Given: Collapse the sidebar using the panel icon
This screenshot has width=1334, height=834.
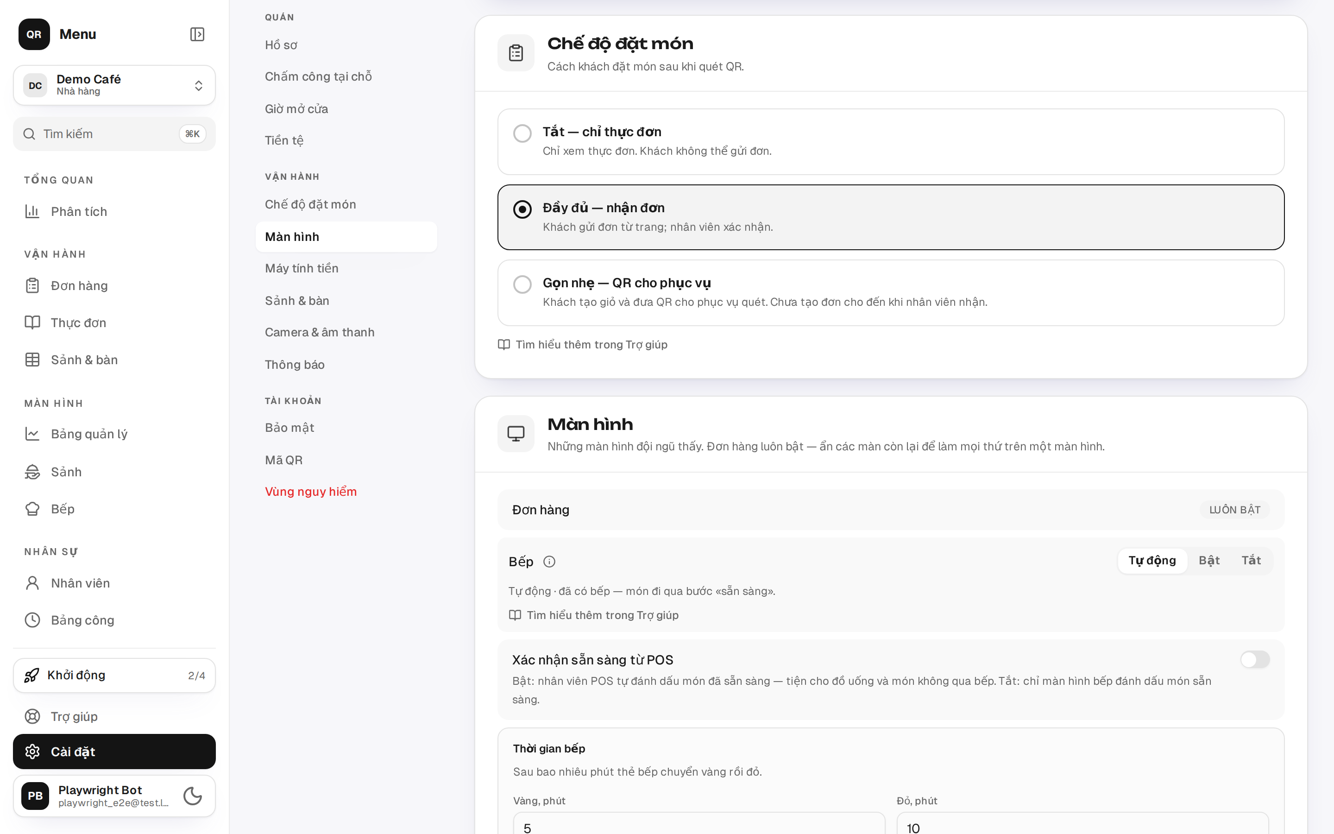Looking at the screenshot, I should [x=197, y=34].
